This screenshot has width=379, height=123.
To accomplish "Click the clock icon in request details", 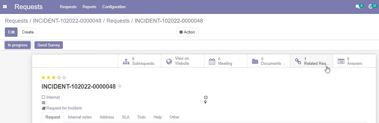I will point(206,97).
